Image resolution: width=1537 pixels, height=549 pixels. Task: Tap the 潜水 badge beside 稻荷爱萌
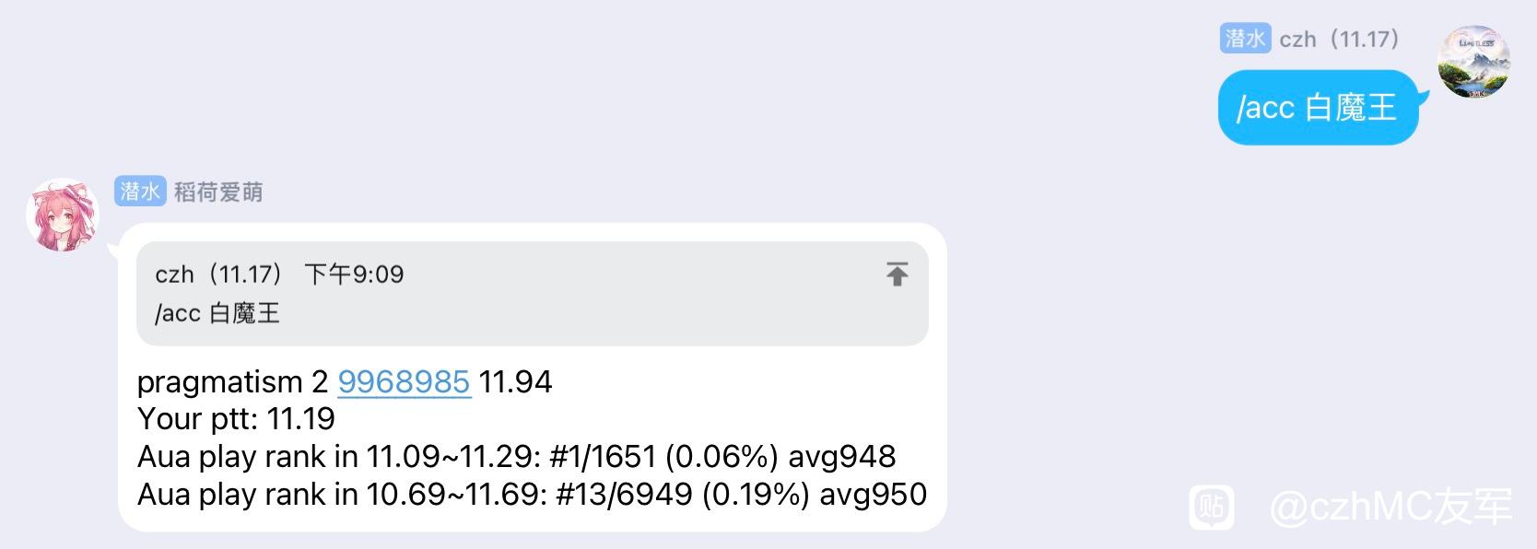point(140,192)
